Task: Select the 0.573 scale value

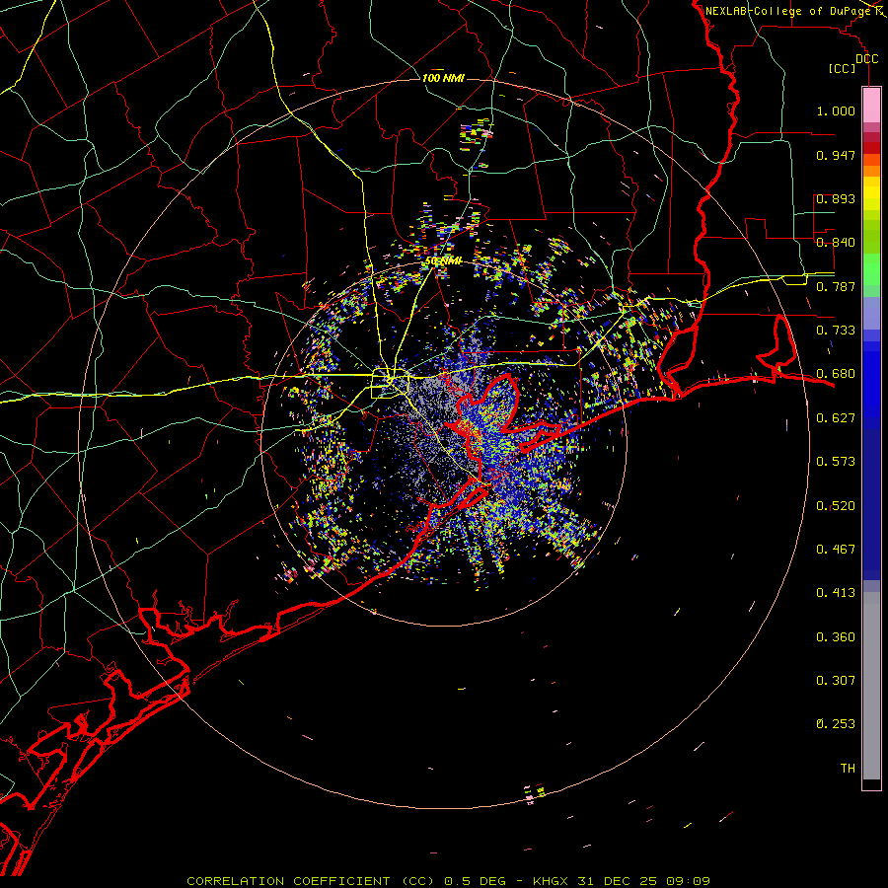Action: coord(836,462)
